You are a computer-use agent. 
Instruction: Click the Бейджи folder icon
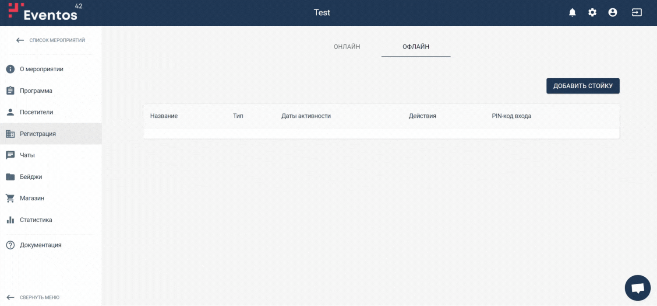(10, 177)
